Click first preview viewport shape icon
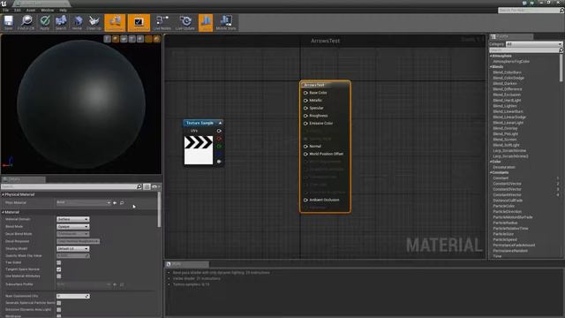The width and height of the screenshot is (565, 318). pyautogui.click(x=108, y=39)
